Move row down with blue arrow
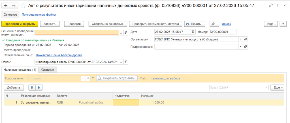 39,88
